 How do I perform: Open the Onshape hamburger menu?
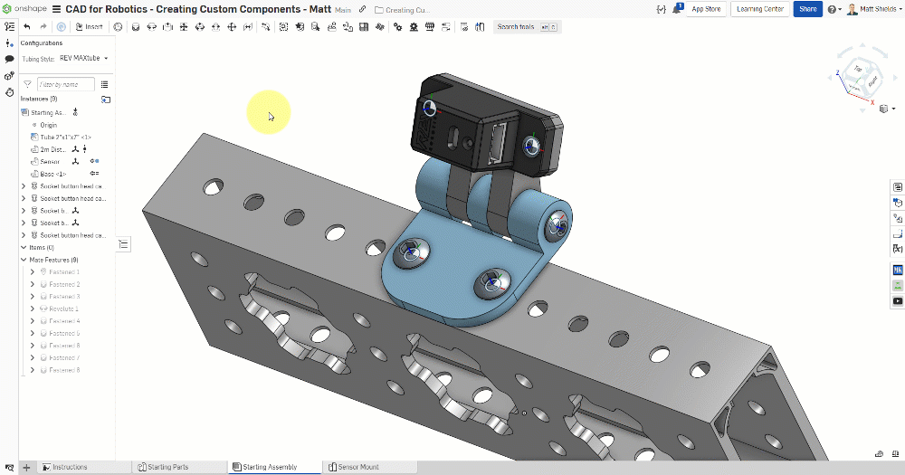pyautogui.click(x=57, y=9)
